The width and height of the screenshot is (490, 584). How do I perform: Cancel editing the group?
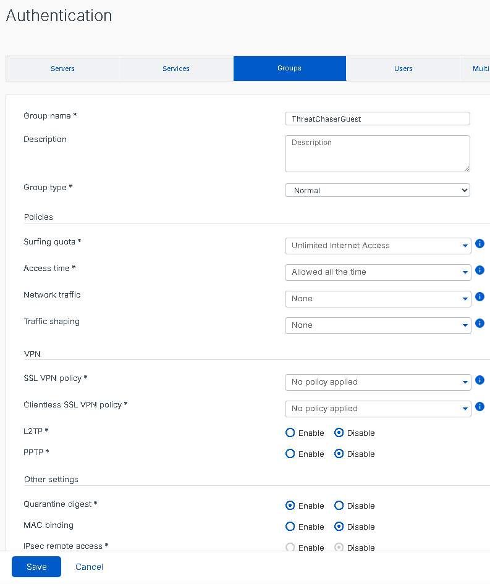pos(89,567)
